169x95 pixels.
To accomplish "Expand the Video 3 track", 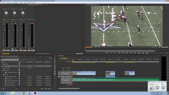I will click(x=66, y=68).
